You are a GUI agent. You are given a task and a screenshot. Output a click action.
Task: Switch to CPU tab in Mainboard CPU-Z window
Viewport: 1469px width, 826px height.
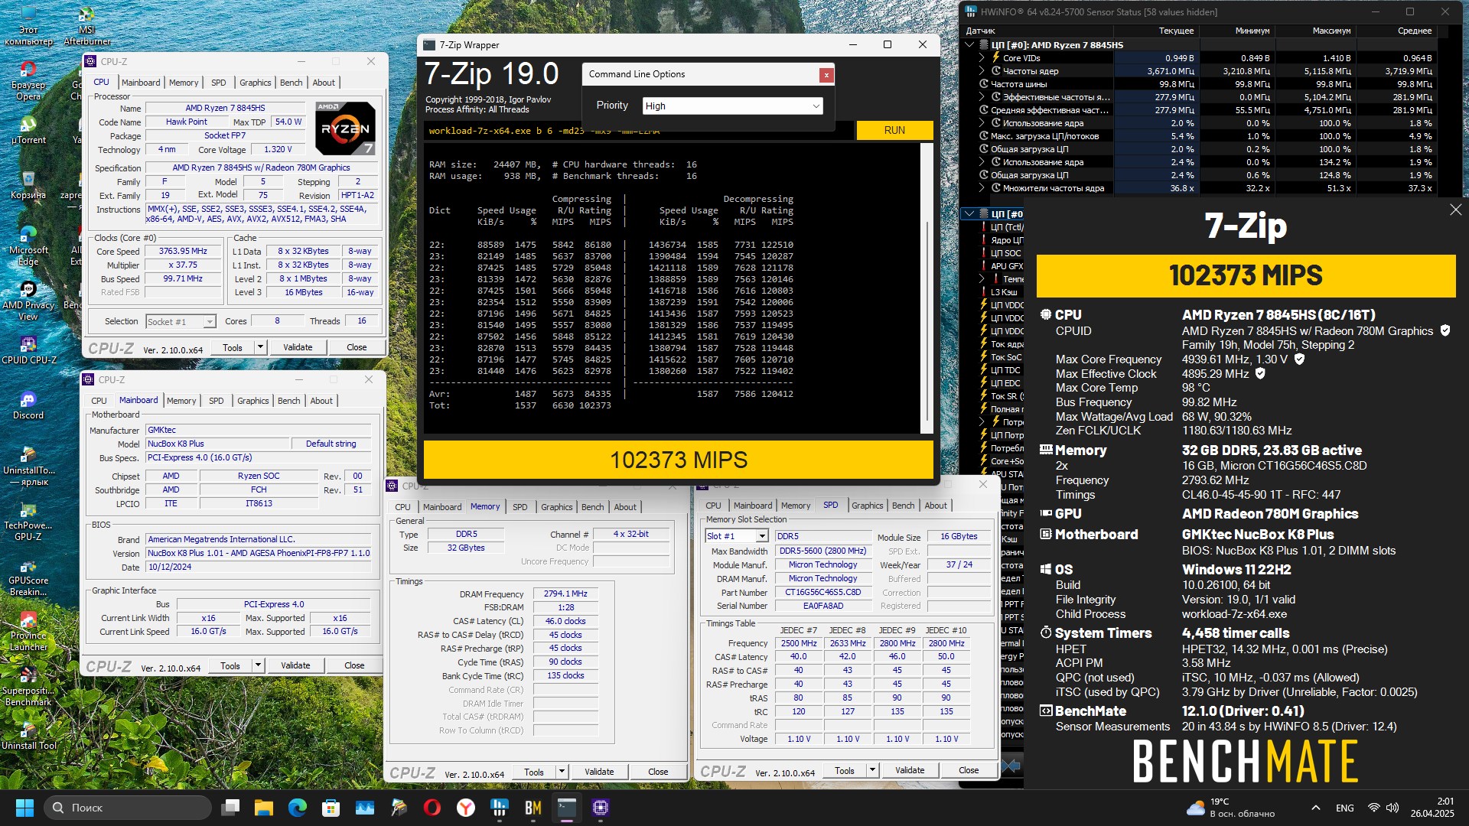click(x=99, y=401)
